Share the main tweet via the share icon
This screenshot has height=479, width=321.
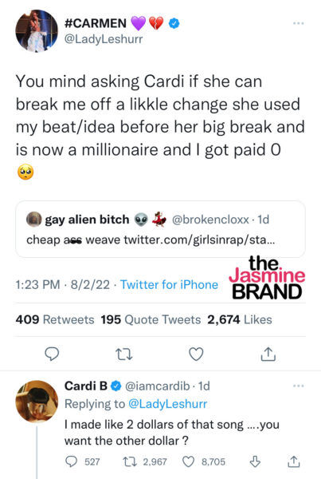[268, 354]
